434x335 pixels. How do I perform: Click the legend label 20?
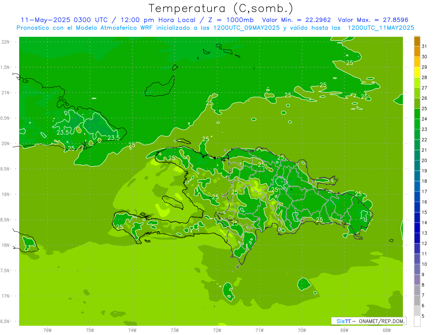[x=425, y=160]
